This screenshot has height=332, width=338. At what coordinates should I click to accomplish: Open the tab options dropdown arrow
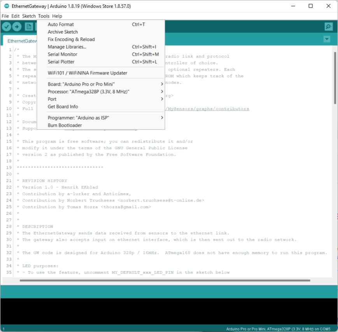pyautogui.click(x=327, y=39)
